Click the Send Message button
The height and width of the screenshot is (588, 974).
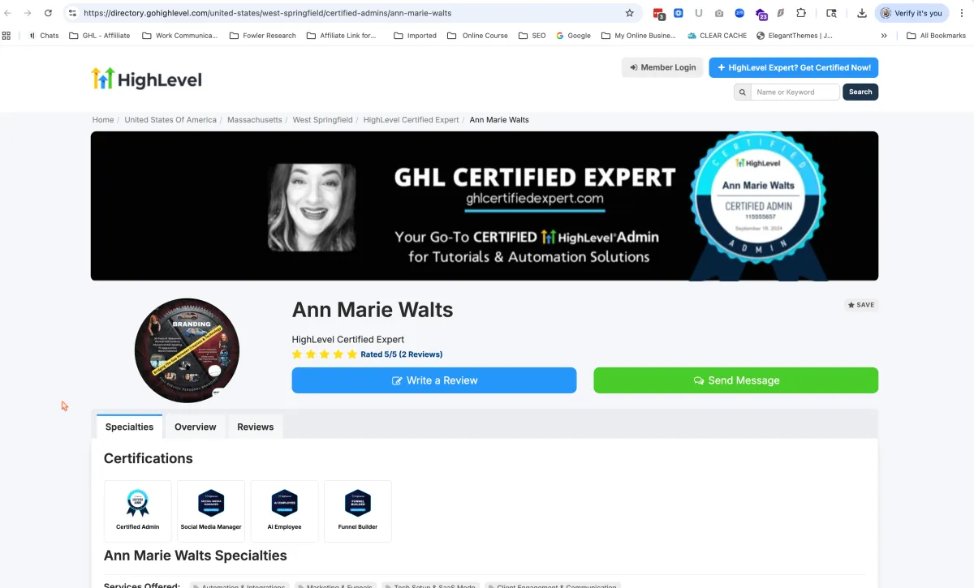[735, 380]
